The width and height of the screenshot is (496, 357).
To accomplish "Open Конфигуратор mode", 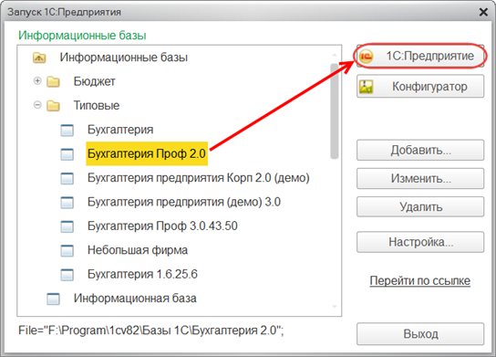I will [x=420, y=86].
